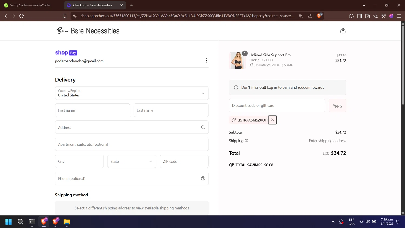405x228 pixels.
Task: Expand the Country/Region dropdown
Action: [x=132, y=93]
